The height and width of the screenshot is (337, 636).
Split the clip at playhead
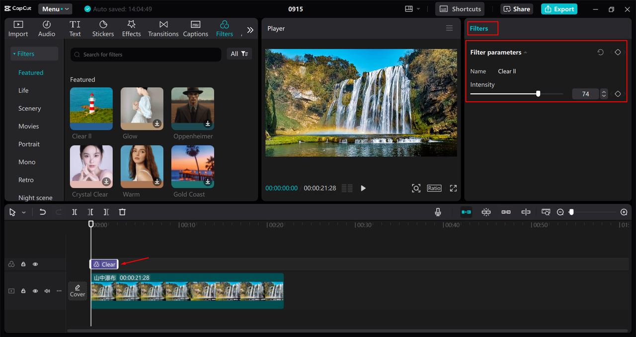tap(75, 212)
